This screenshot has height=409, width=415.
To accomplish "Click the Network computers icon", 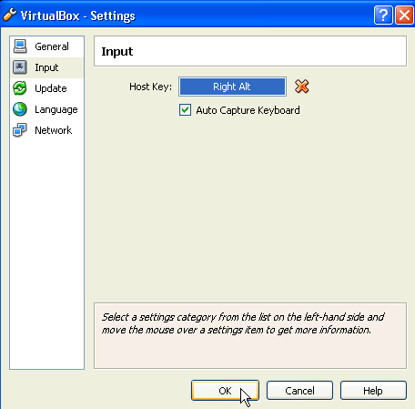I will pos(20,130).
